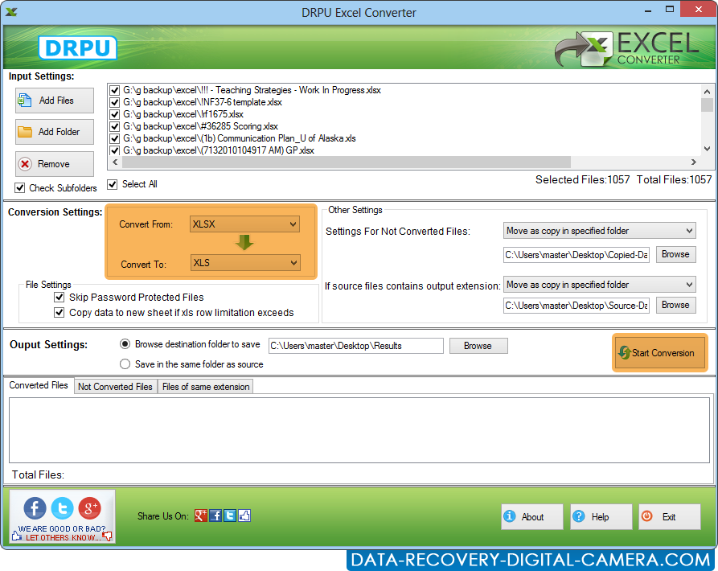Click the Add Folder icon
Viewport: 718px width, 571px height.
[26, 132]
